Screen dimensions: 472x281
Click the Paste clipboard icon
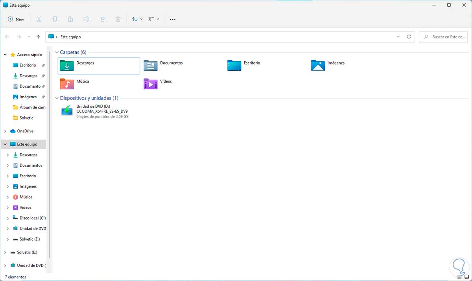(x=70, y=19)
